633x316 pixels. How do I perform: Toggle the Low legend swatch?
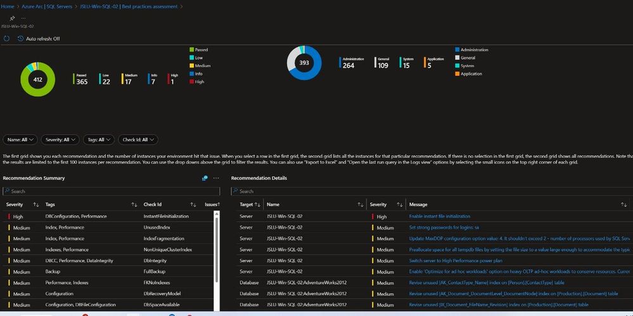[x=191, y=58]
